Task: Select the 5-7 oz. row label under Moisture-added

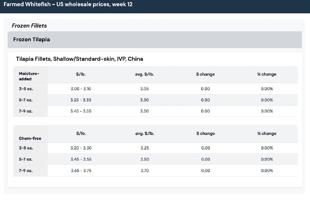Action: (26, 100)
